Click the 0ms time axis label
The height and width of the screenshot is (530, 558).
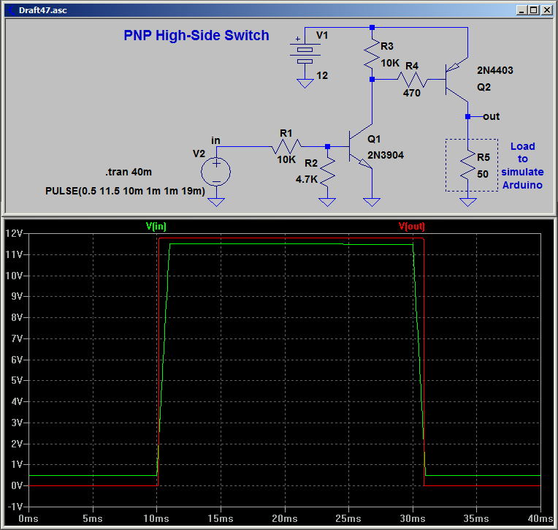pyautogui.click(x=28, y=518)
